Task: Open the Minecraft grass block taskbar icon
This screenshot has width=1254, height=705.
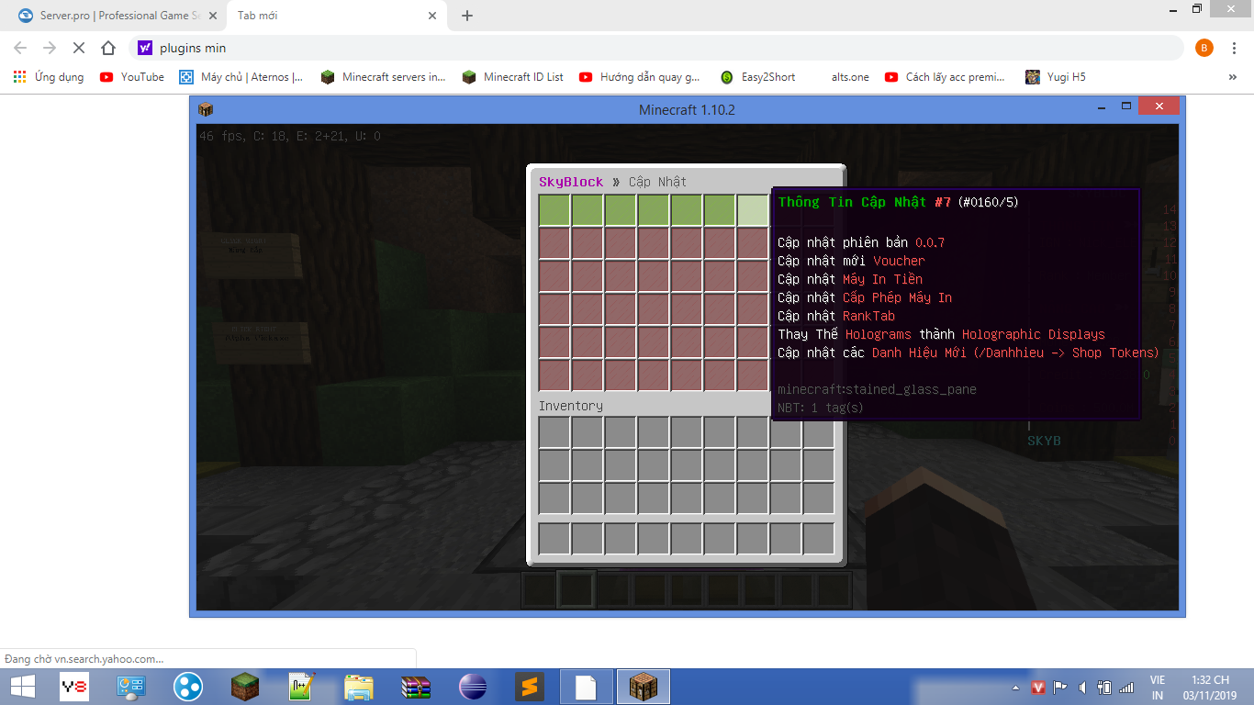Action: [245, 687]
